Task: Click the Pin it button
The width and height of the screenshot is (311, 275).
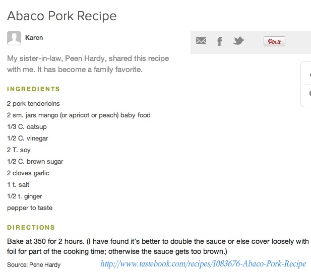Action: coord(274,41)
